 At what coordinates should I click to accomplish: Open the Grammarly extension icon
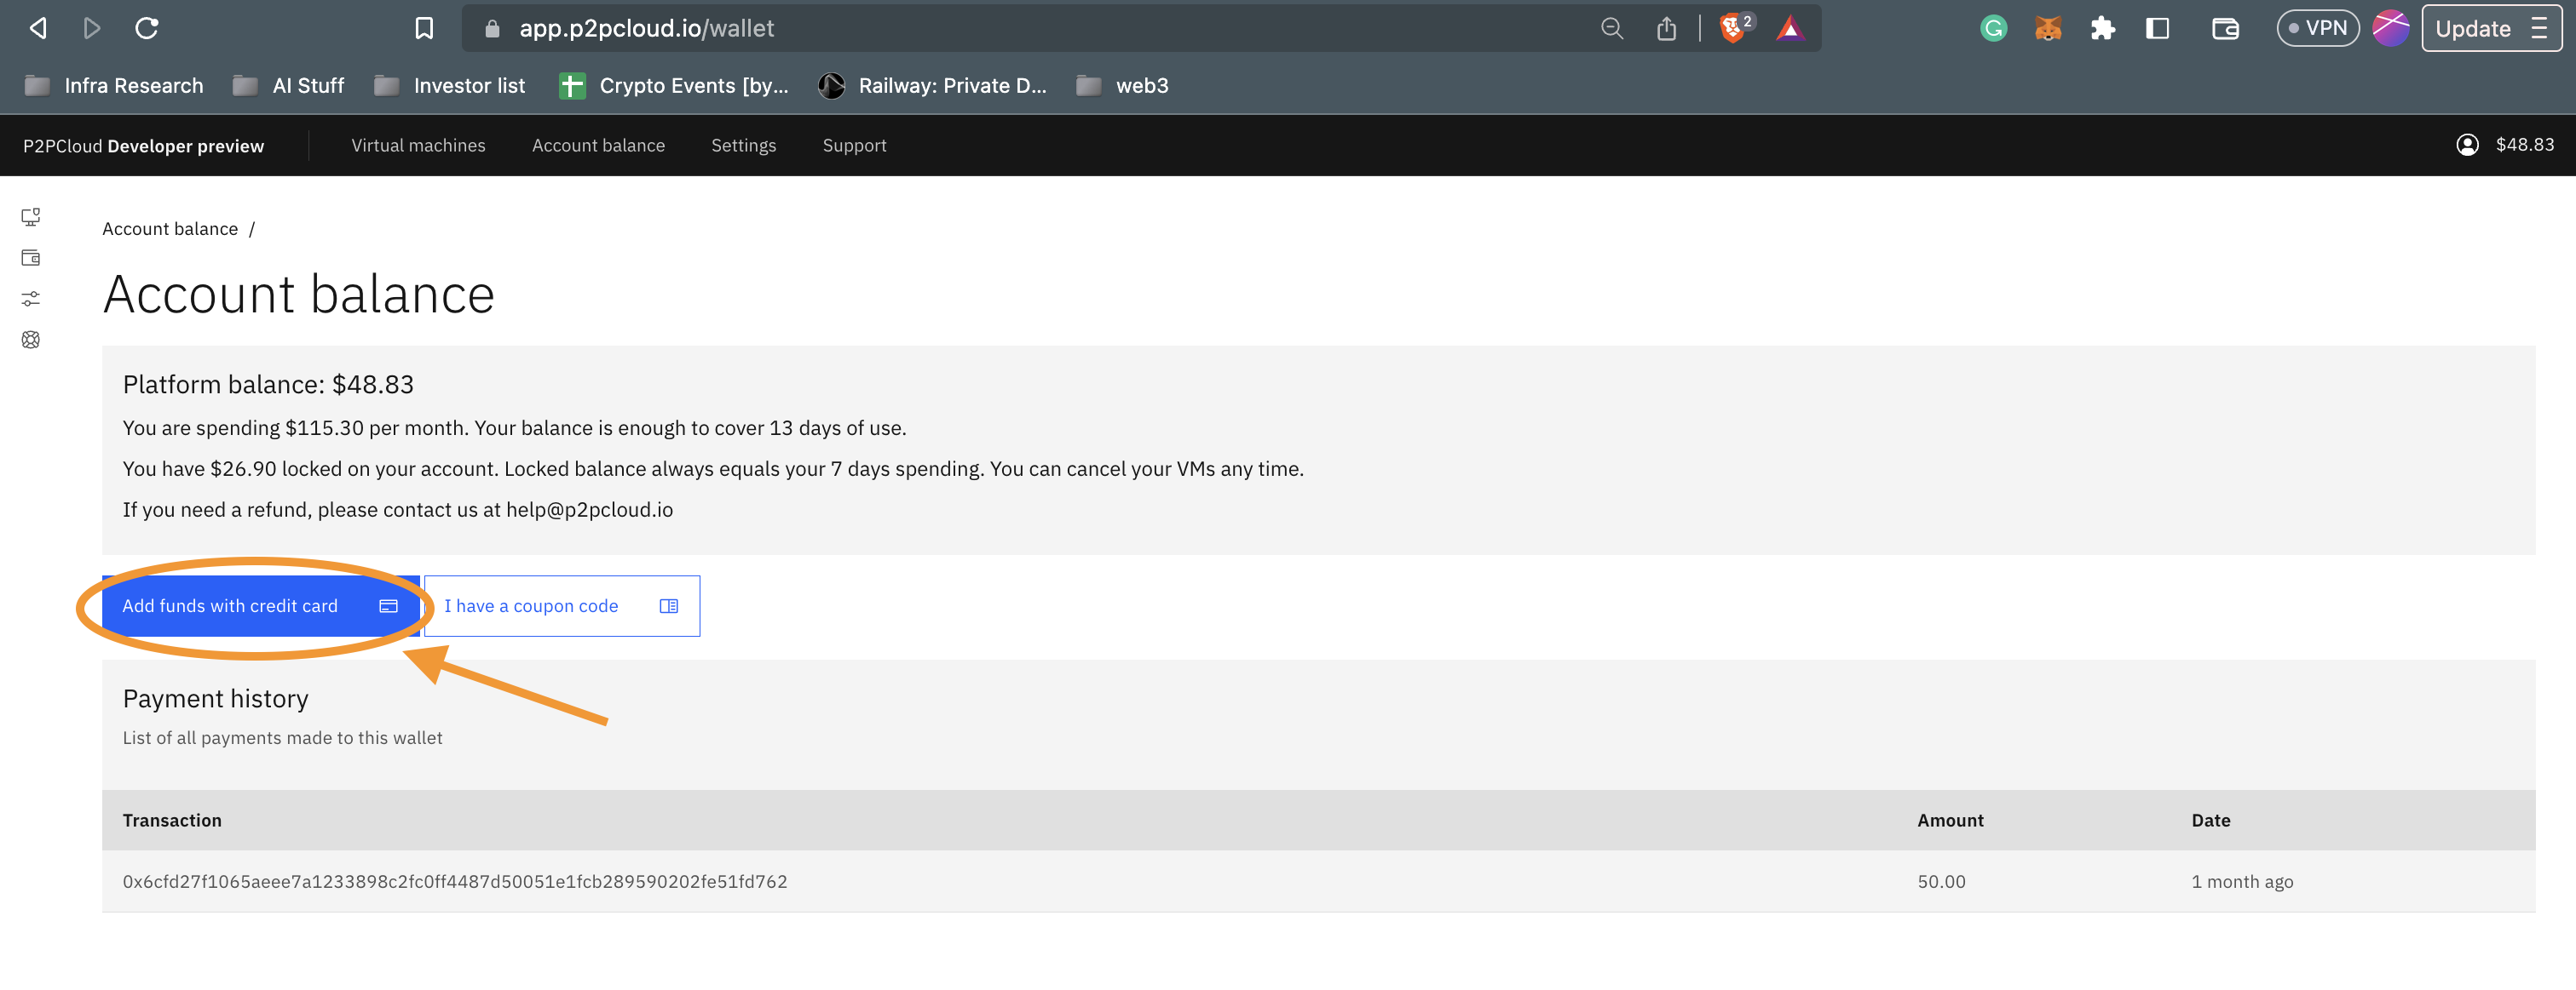[1993, 28]
